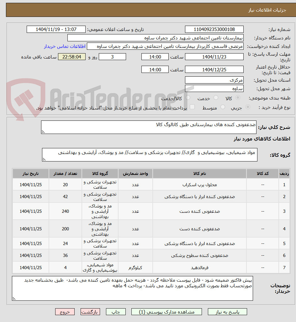Select the جزیی purchase type radio

click(x=248, y=107)
